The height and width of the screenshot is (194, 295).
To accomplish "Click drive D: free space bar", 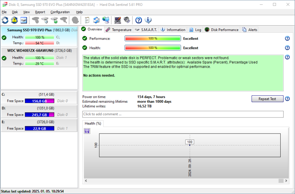I will click(39, 114).
